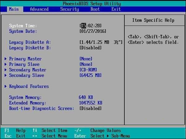The image size is (186, 139).
Task: Expand the Secondary Slave submenu arrow
Action: [x=6, y=76]
